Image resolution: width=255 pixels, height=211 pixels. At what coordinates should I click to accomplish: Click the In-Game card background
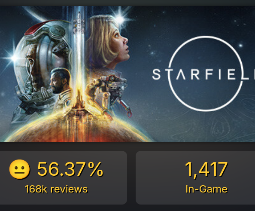[195, 177]
